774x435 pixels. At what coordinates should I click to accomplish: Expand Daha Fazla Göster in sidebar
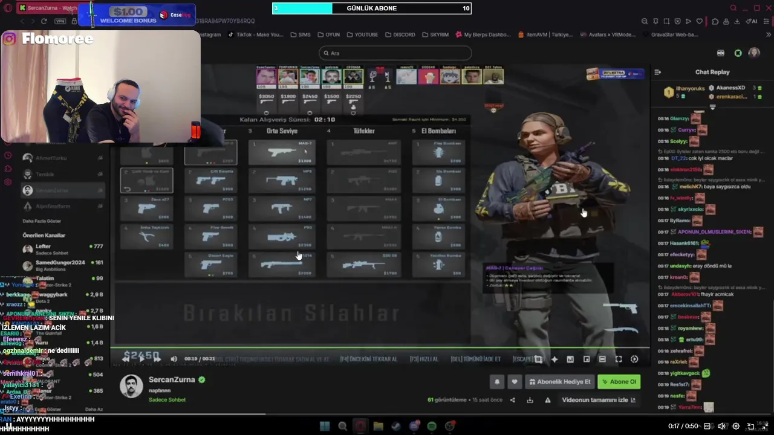[x=42, y=221]
